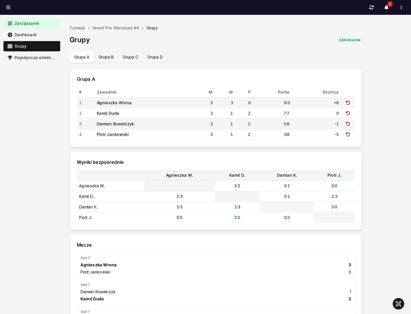Click Agnieszka W. row label in head-to-head table

92,186
